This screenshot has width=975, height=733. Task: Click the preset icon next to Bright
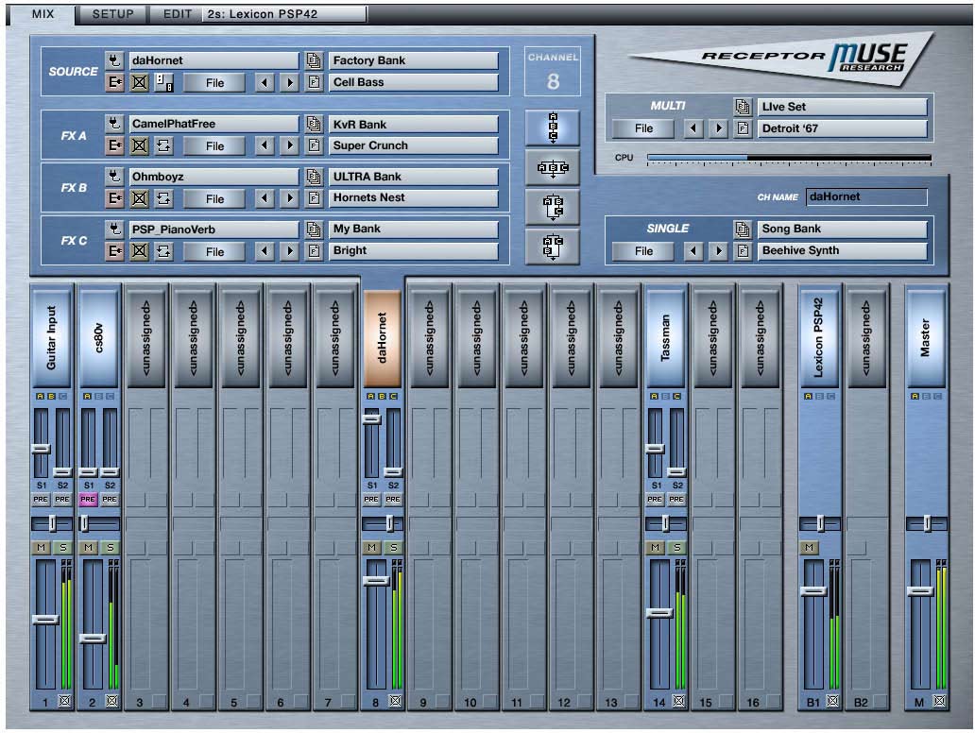tap(316, 251)
